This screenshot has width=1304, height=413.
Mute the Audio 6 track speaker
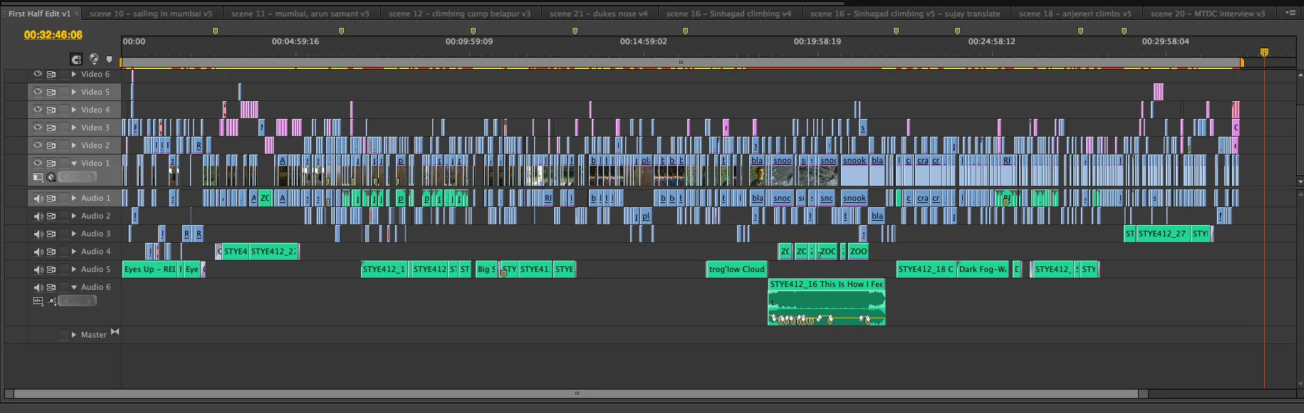click(x=38, y=287)
